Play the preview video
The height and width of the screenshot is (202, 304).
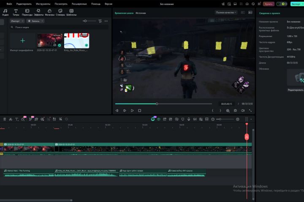[x=132, y=111]
